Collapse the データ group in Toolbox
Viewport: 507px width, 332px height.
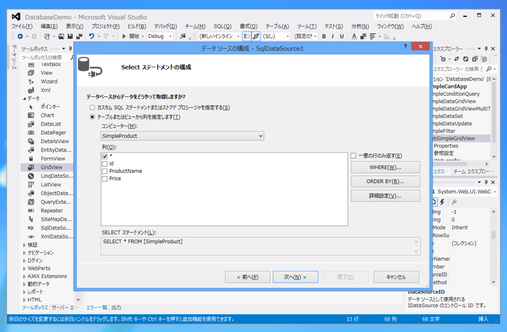25,98
